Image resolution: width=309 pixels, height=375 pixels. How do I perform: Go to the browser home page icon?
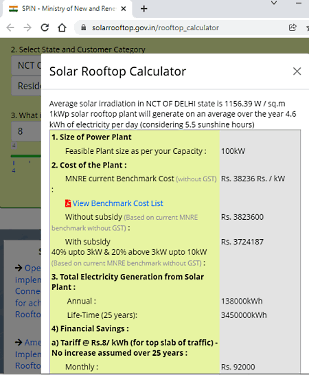click(62, 27)
